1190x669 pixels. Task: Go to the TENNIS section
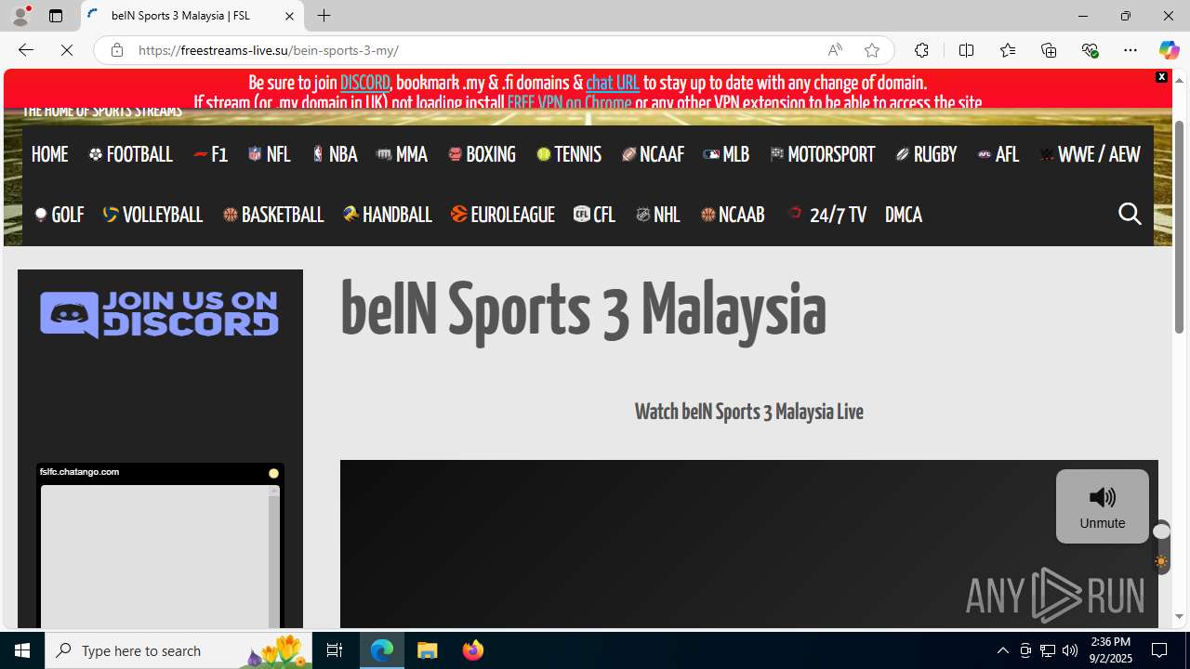click(569, 154)
